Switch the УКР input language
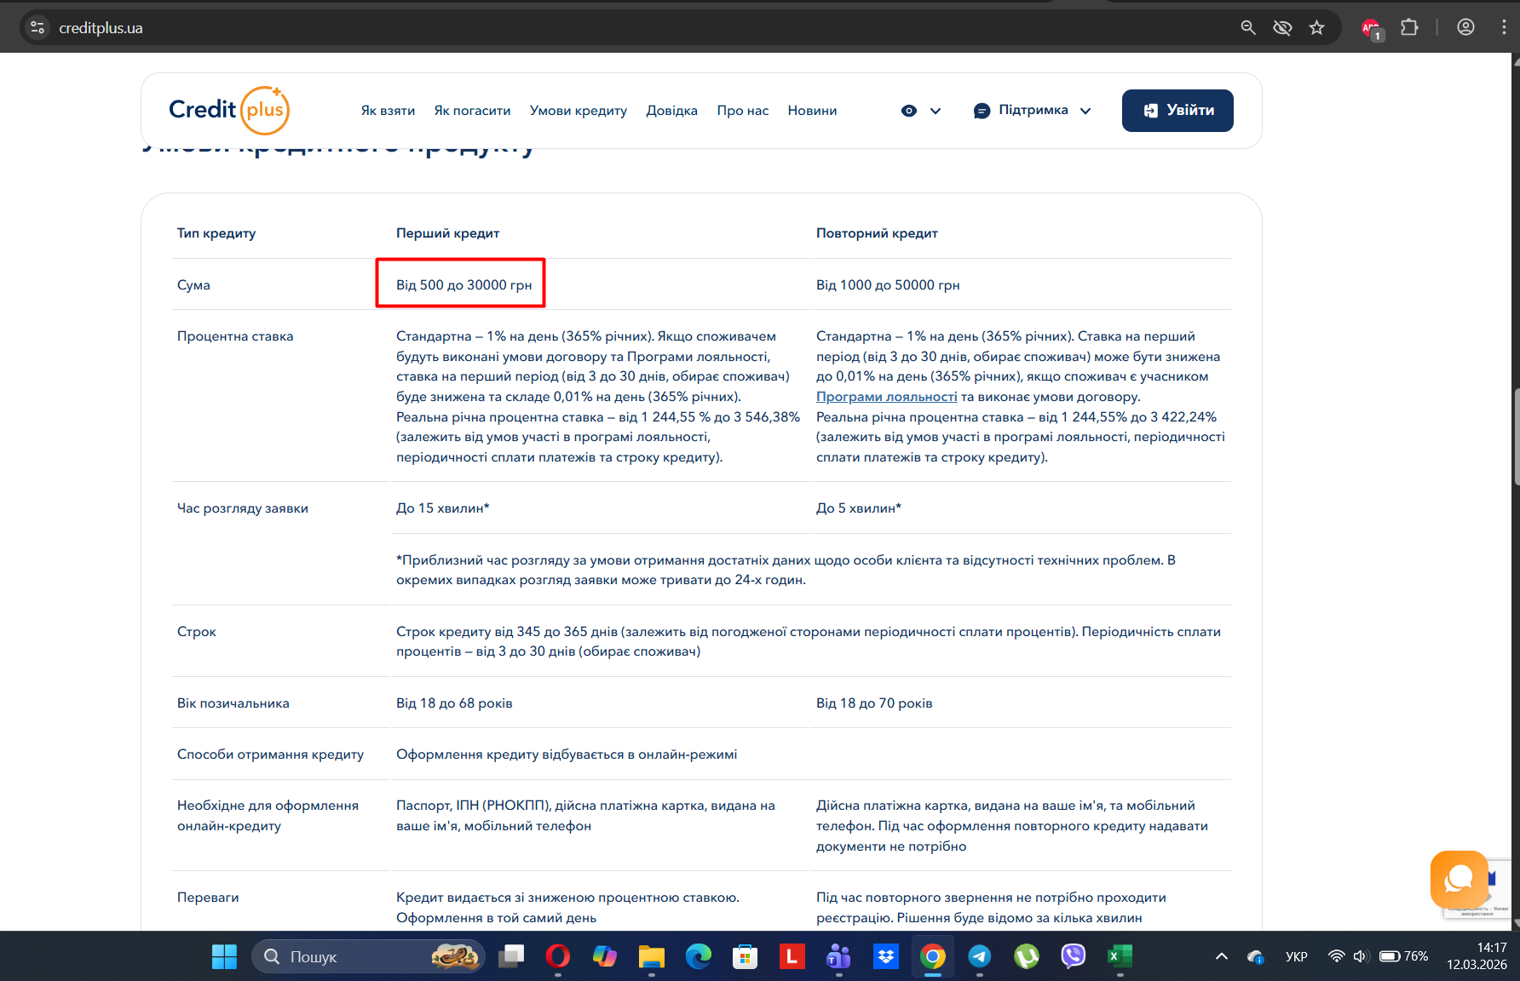This screenshot has height=981, width=1520. (1297, 956)
